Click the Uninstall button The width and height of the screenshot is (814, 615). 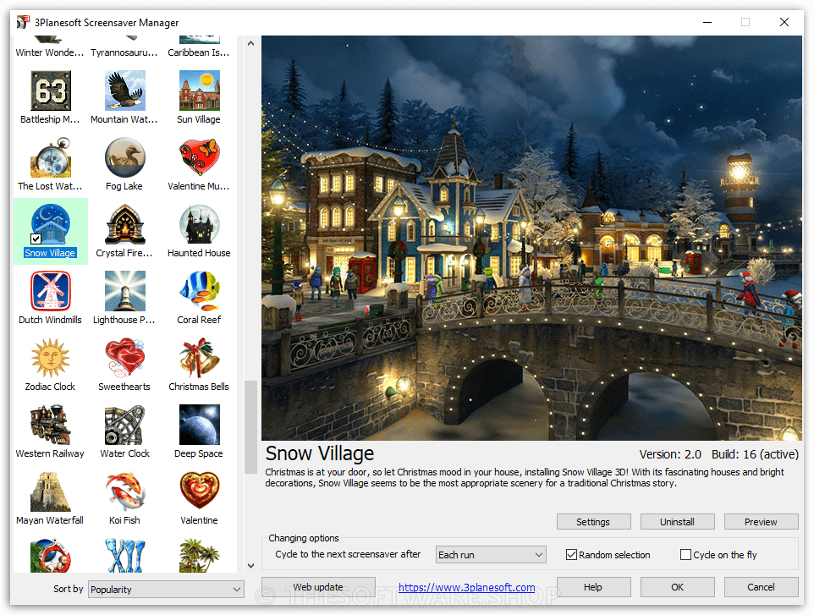(x=678, y=522)
